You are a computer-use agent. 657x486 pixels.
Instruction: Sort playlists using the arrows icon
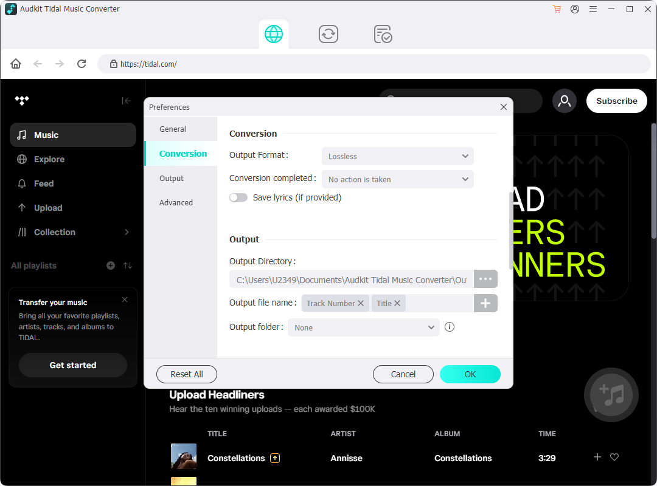pos(128,265)
